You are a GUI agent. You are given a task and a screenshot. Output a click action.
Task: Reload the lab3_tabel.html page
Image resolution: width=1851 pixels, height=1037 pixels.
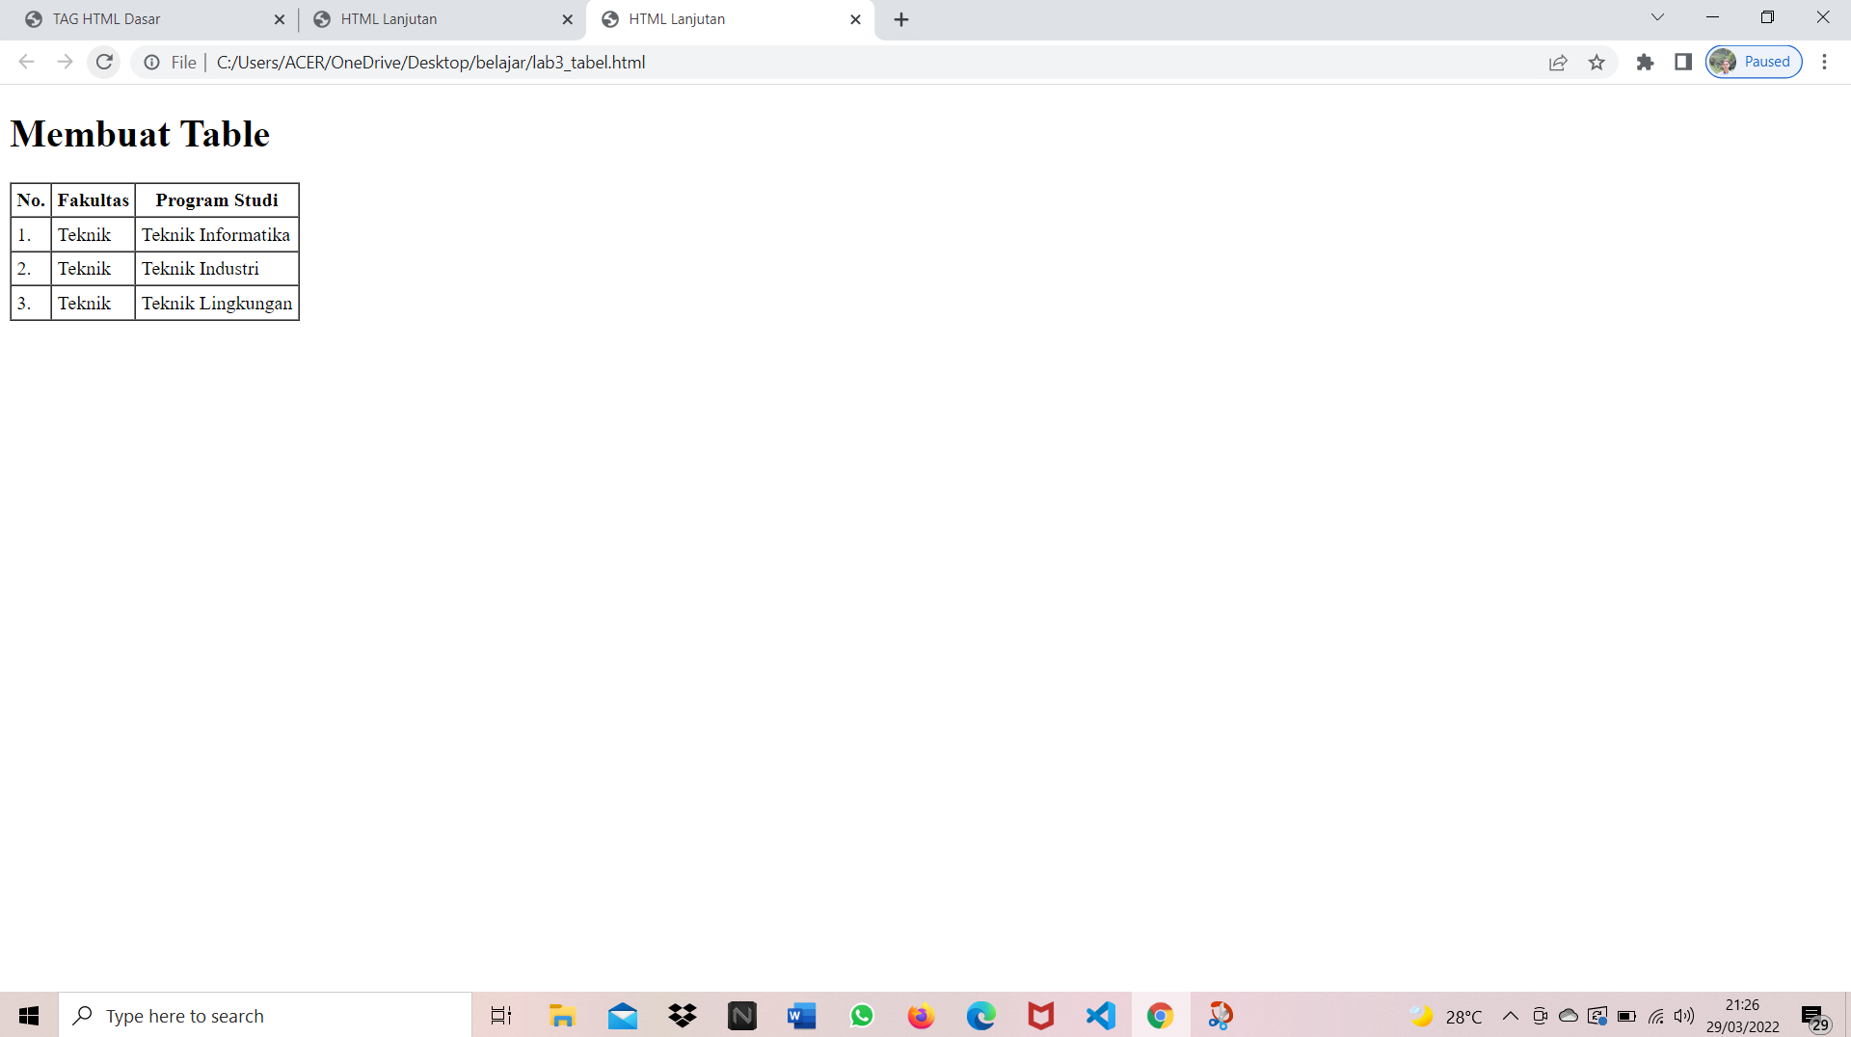104,62
